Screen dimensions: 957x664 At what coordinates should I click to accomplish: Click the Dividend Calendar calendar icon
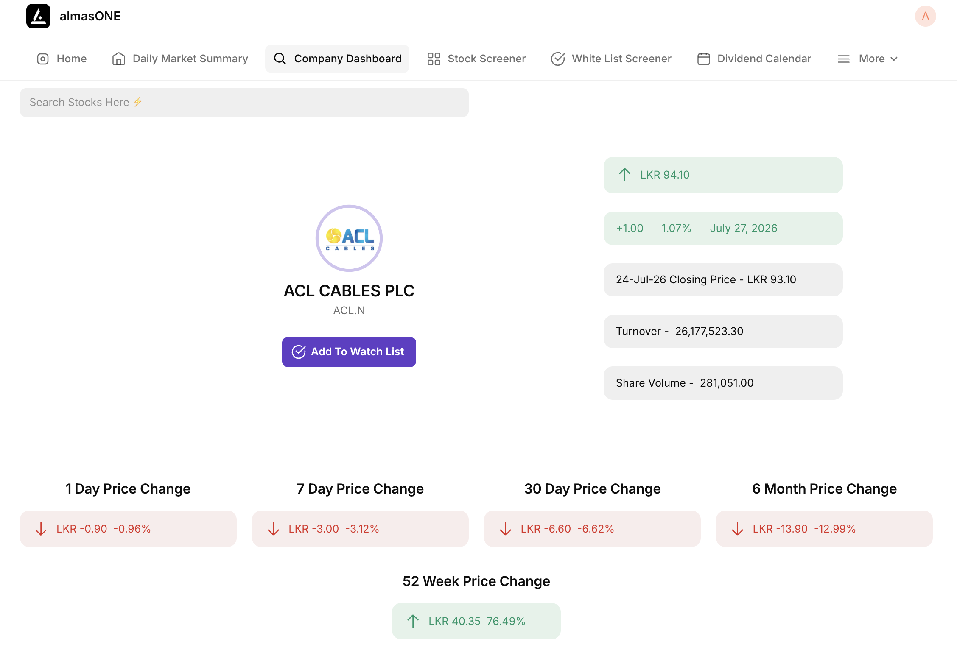coord(703,59)
